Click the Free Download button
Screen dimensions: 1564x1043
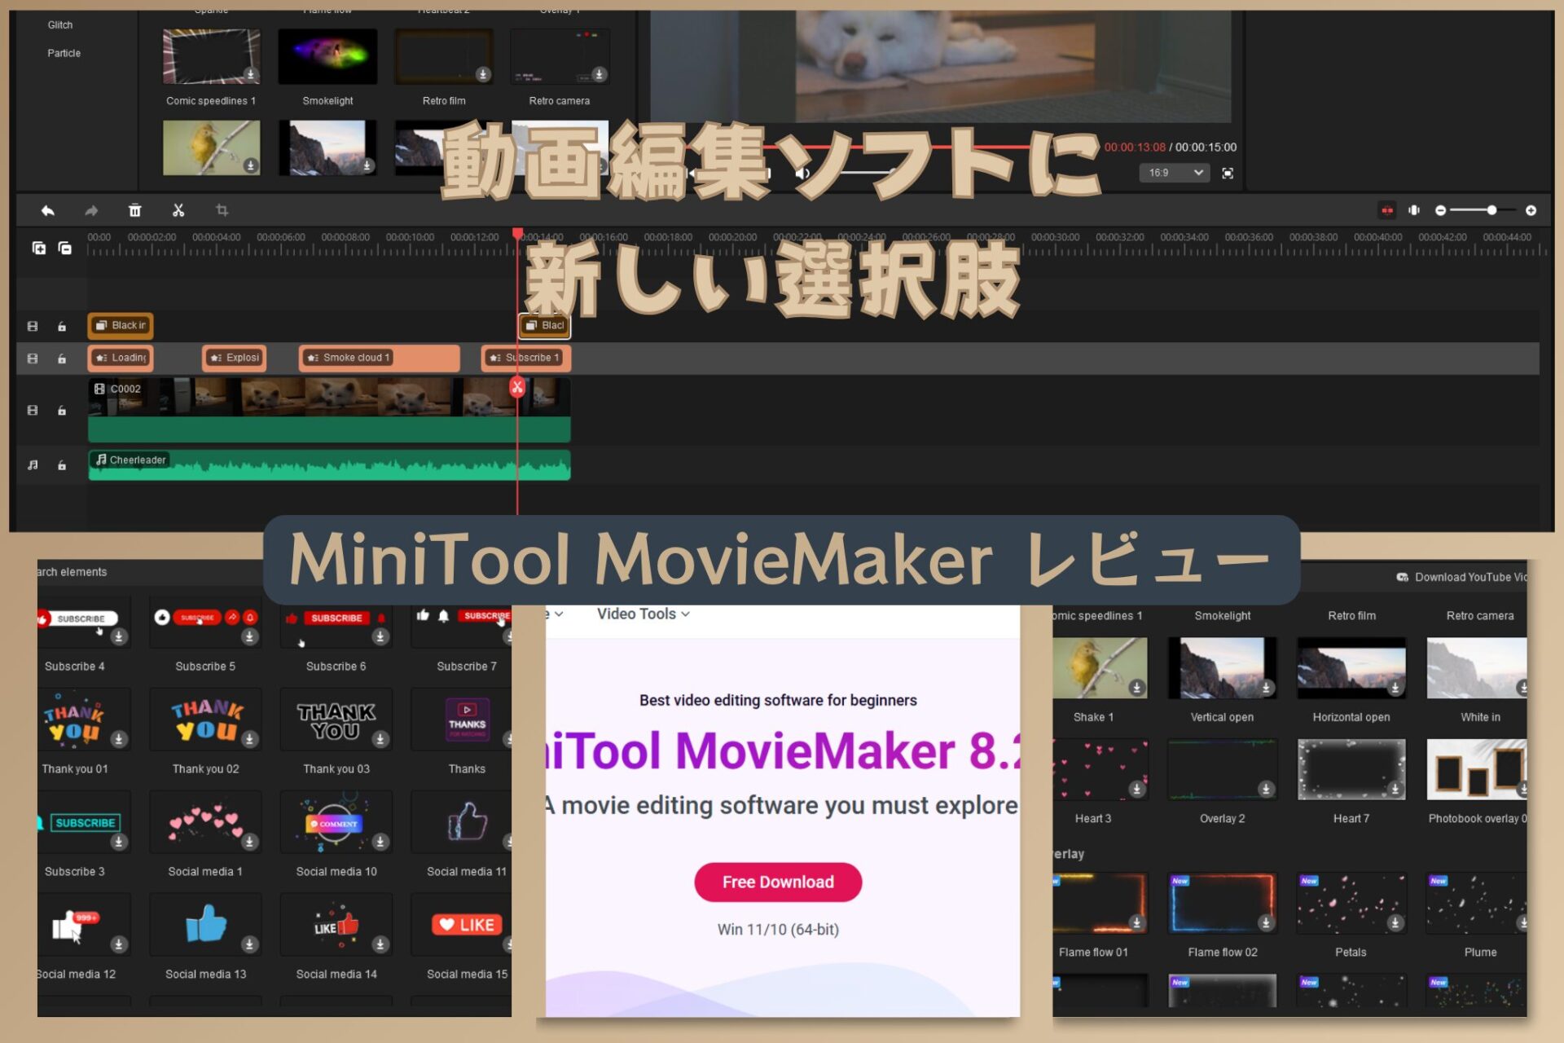(778, 882)
